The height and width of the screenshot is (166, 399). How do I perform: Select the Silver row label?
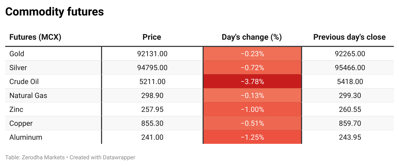pyautogui.click(x=18, y=68)
